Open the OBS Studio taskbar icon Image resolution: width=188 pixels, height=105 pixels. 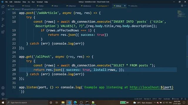tap(81, 102)
